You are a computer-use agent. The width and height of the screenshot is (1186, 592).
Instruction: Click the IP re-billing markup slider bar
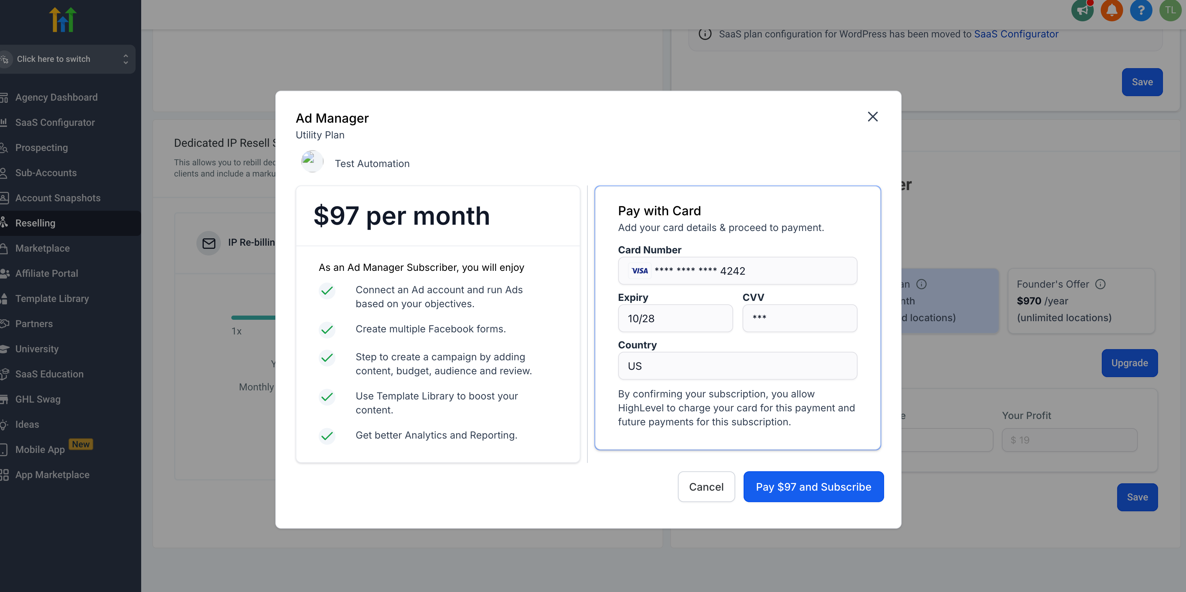[253, 318]
